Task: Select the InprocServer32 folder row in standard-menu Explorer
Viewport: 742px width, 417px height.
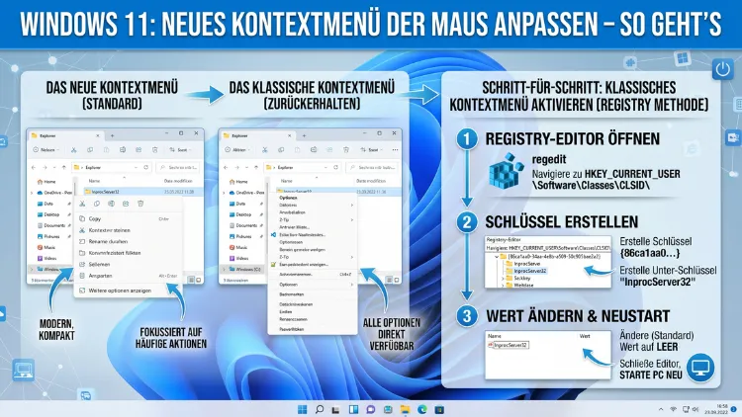Action: [x=143, y=192]
